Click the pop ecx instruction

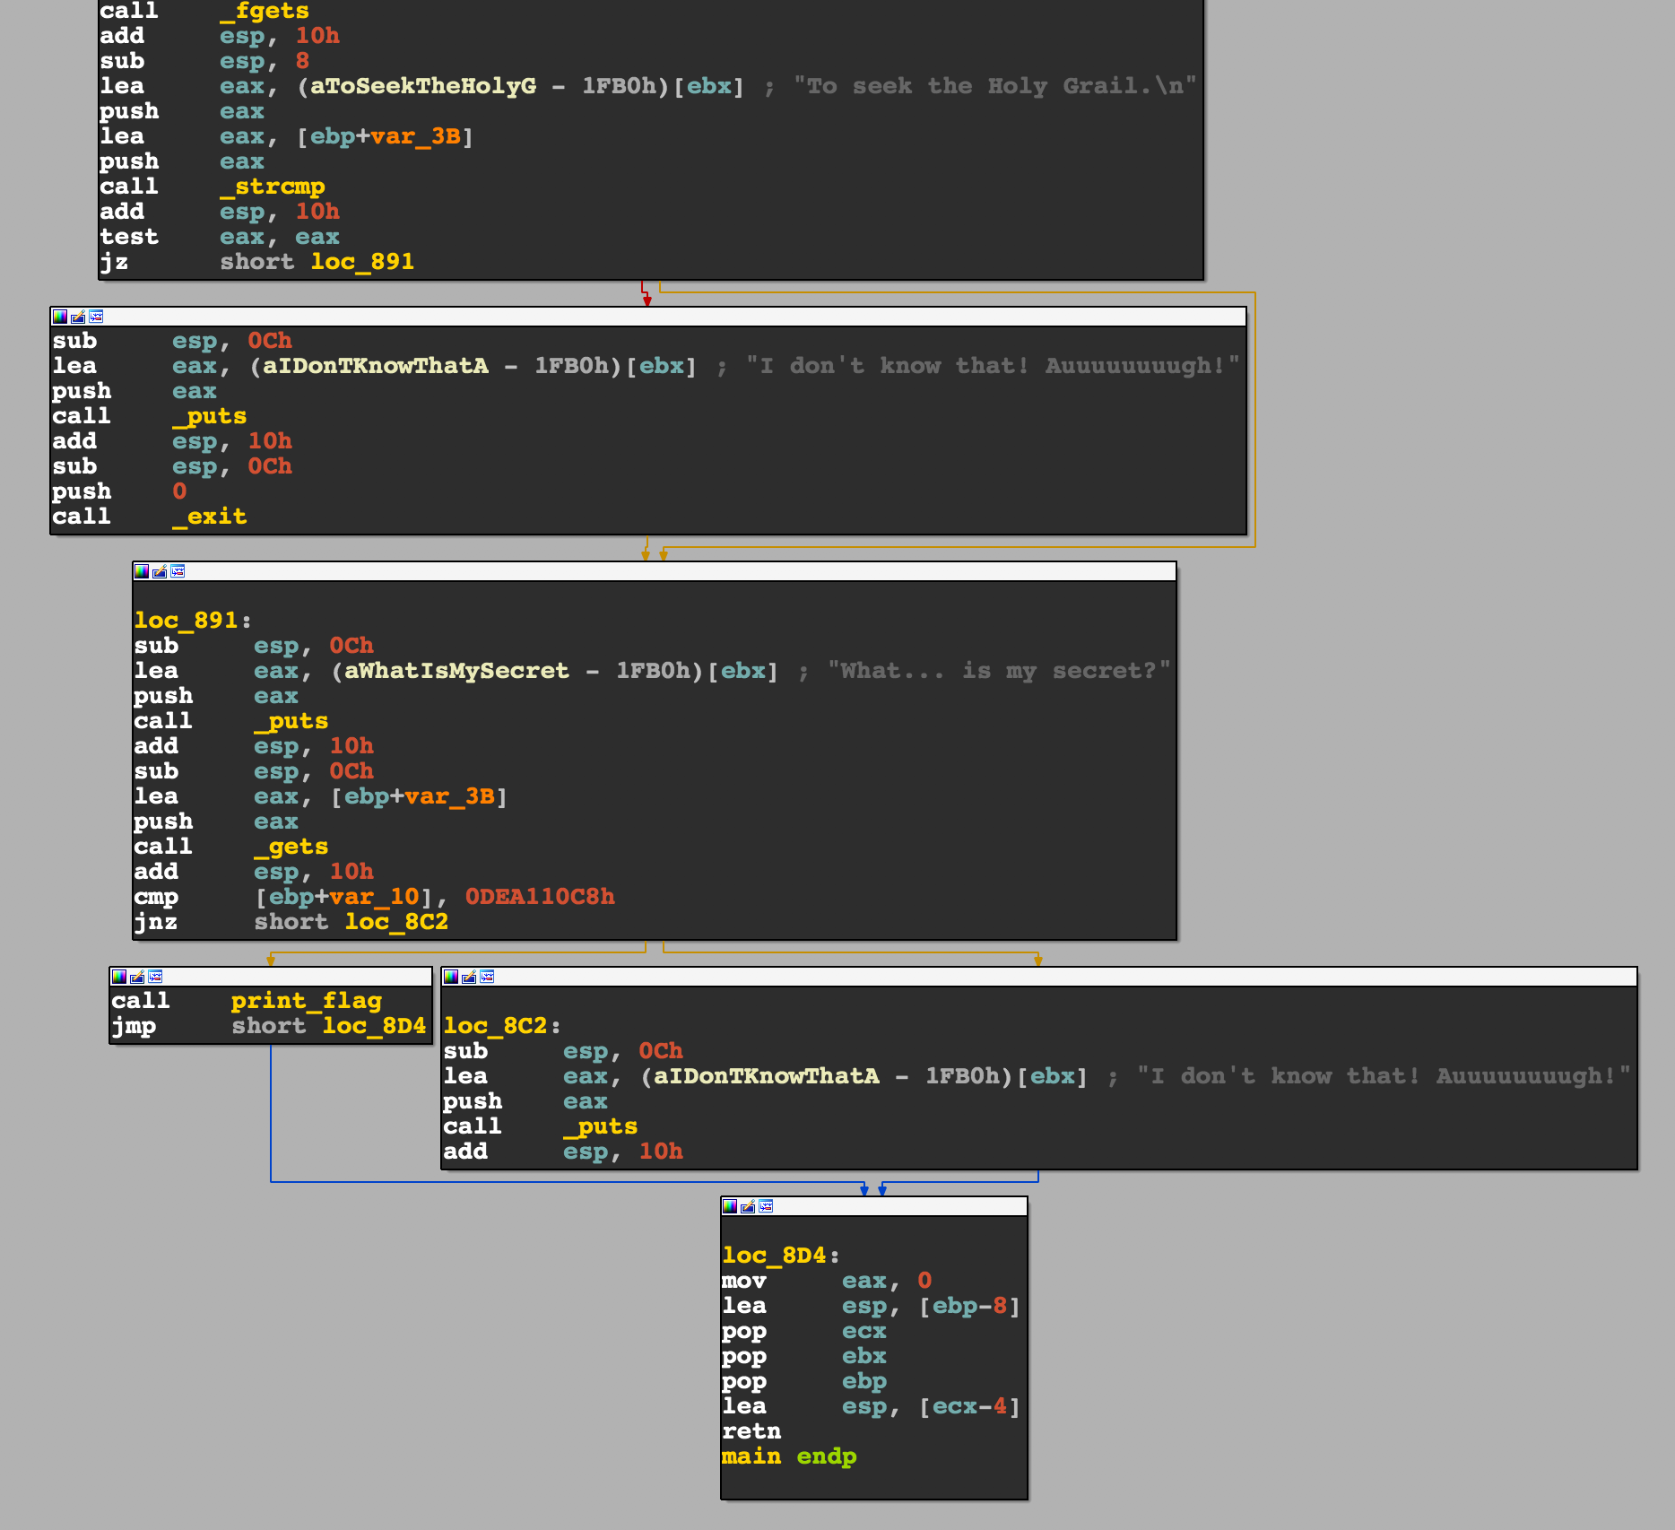click(804, 1331)
